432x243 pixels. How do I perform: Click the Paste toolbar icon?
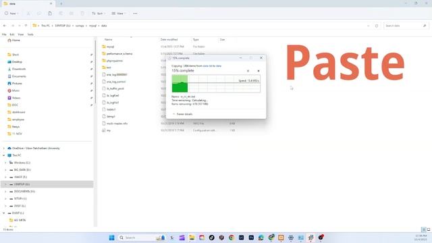click(50, 13)
